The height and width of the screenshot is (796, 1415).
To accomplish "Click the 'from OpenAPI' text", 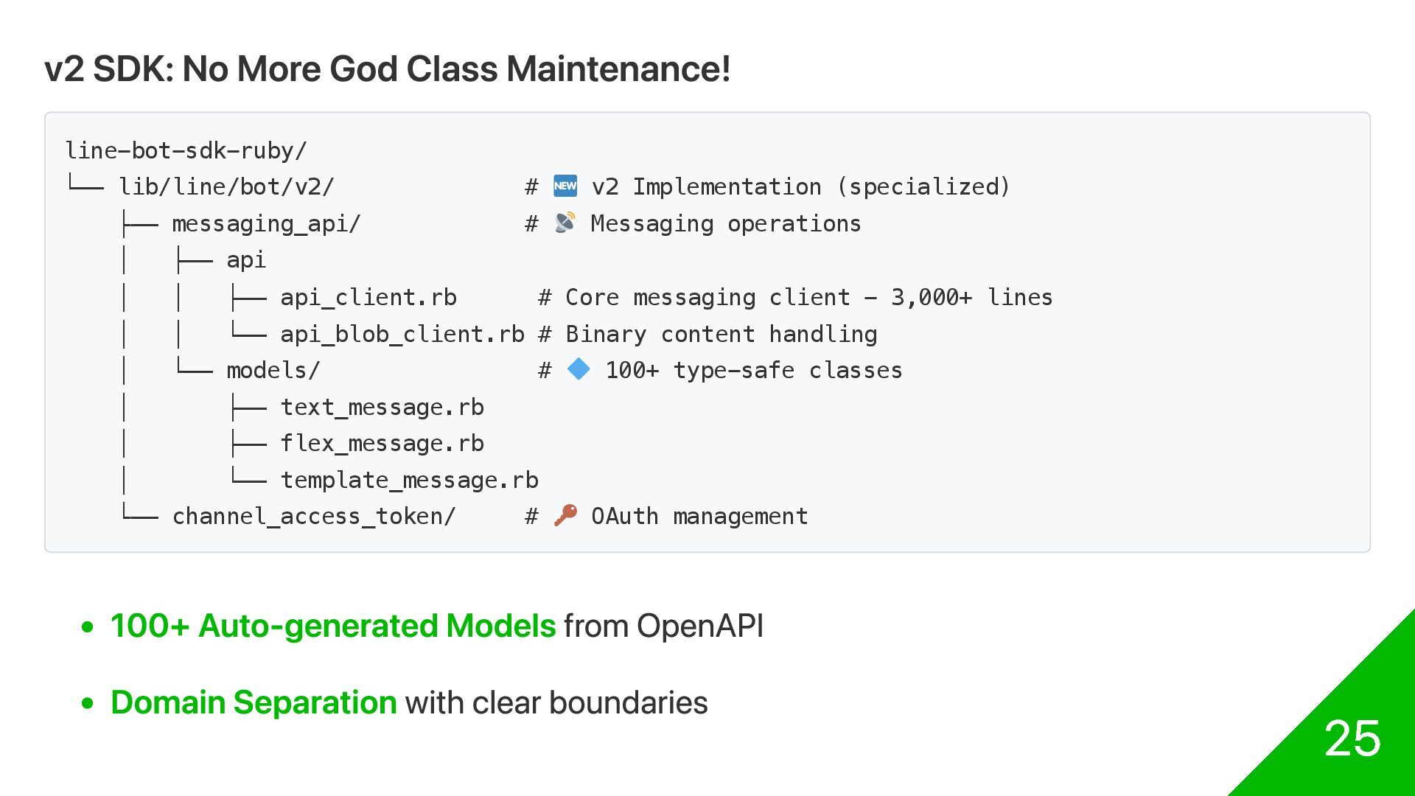I will tap(663, 626).
